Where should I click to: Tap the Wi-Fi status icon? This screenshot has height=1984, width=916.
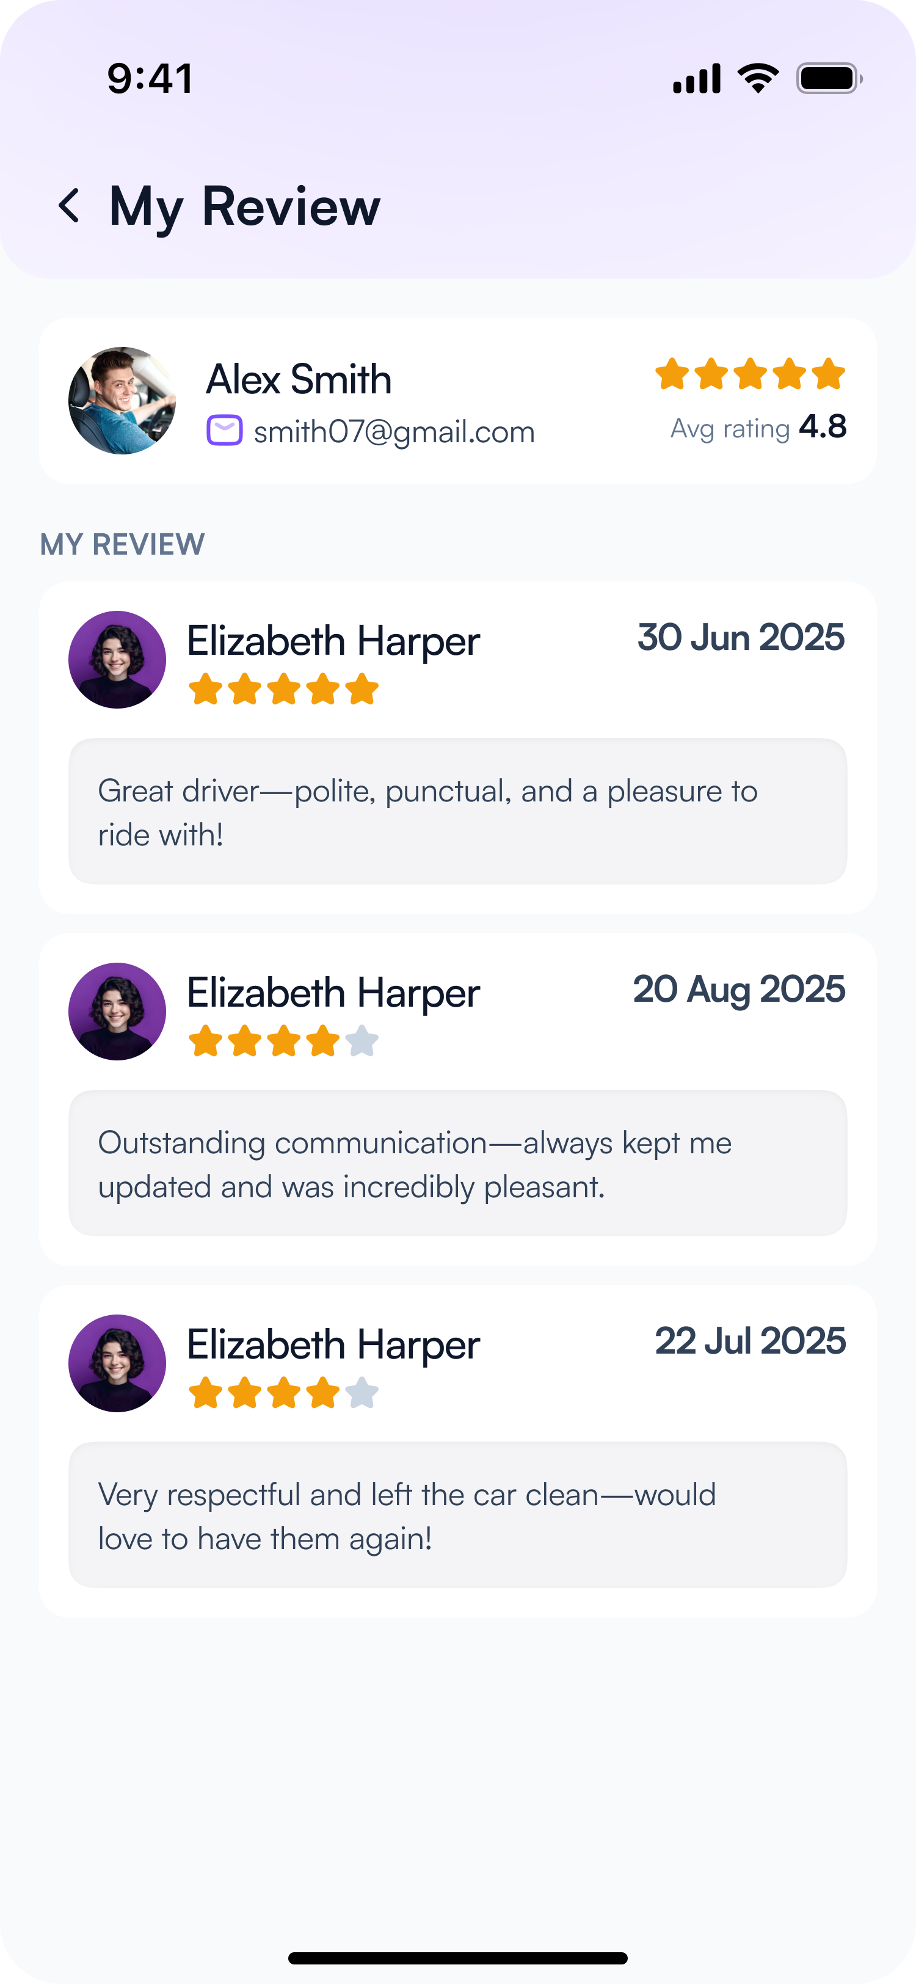pos(757,79)
